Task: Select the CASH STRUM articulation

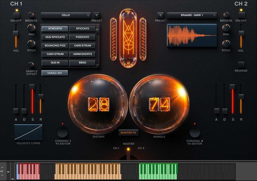Action: [x=55, y=54]
